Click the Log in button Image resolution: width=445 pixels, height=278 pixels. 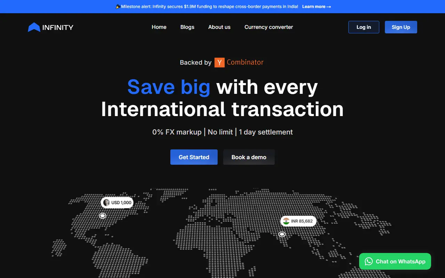[x=364, y=27]
